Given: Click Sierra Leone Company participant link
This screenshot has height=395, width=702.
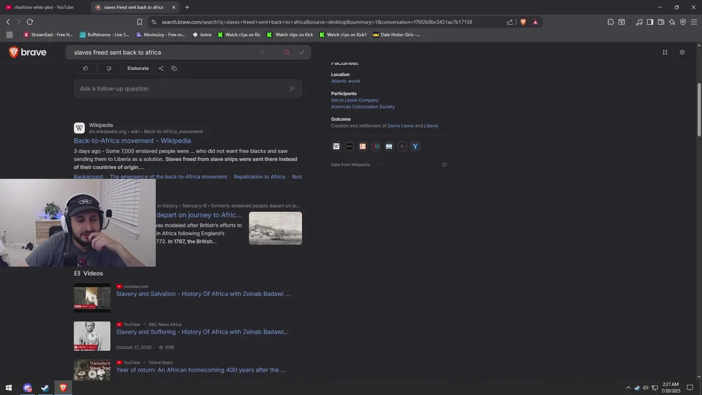Looking at the screenshot, I should click(x=355, y=100).
